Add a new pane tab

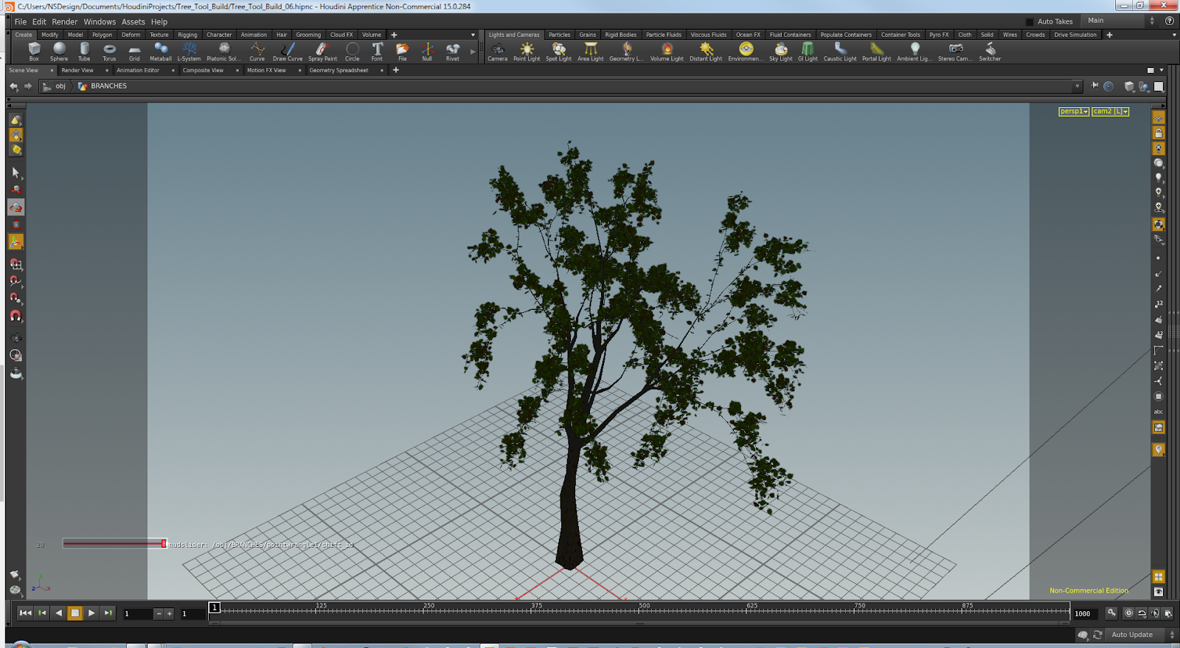(x=396, y=70)
